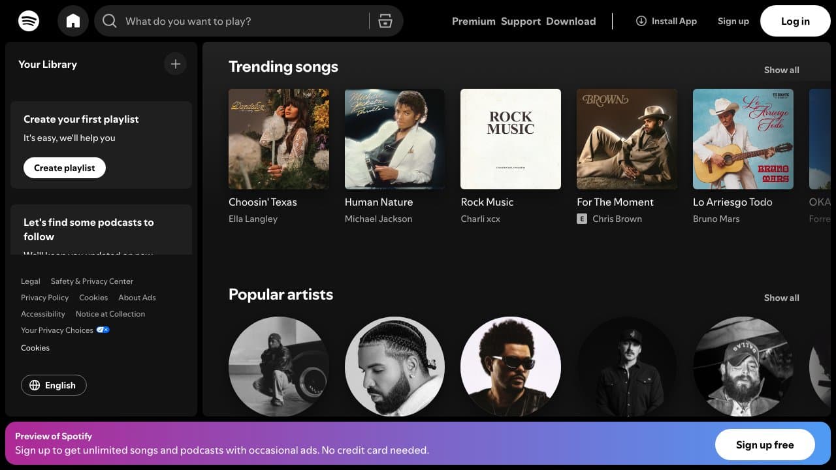
Task: Click the plus icon in Your Library
Action: tap(175, 64)
